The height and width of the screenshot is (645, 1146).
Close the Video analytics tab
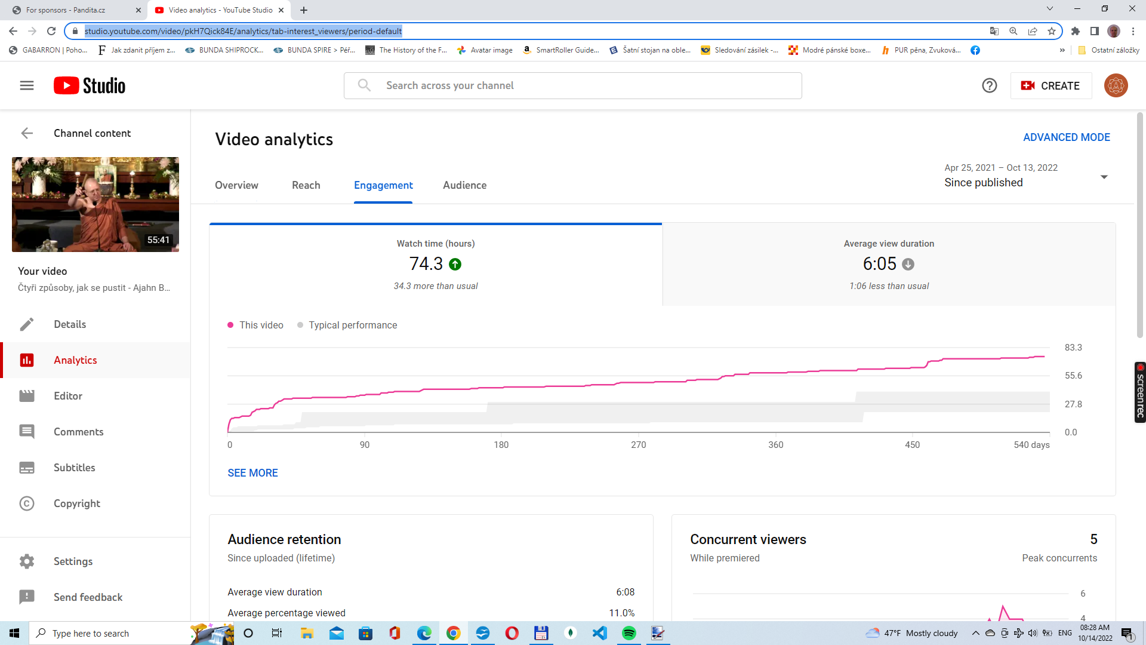point(281,10)
